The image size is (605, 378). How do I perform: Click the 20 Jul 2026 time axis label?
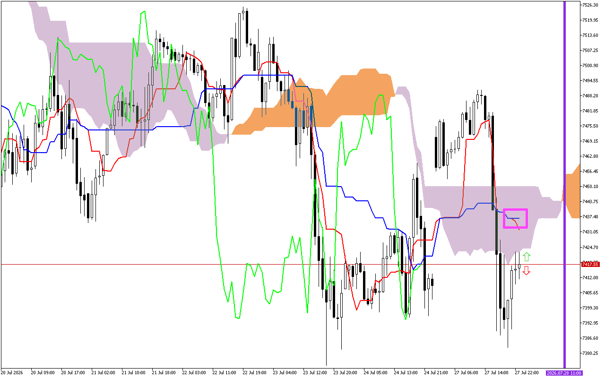point(12,373)
